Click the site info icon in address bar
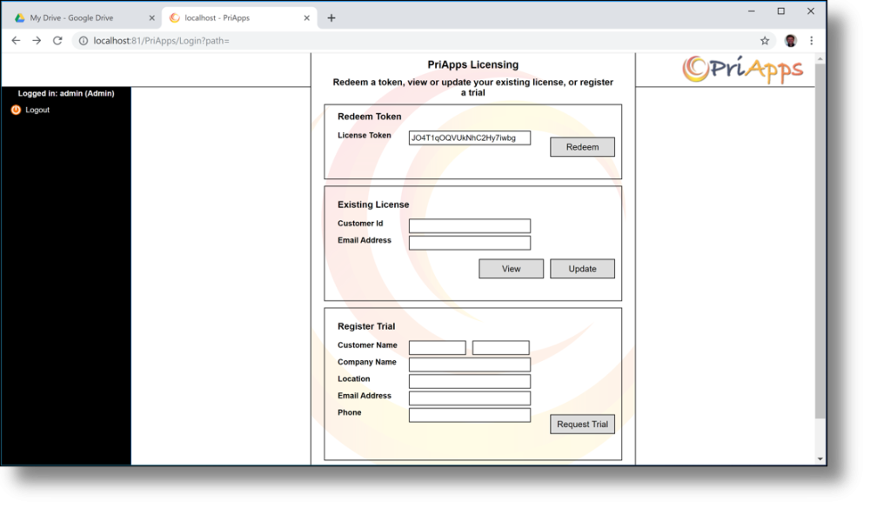This screenshot has height=509, width=870. pos(82,40)
